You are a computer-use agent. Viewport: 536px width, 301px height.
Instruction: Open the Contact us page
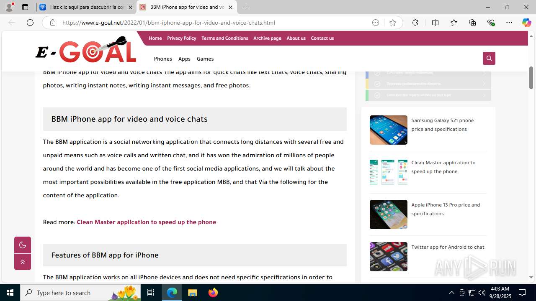pos(322,38)
